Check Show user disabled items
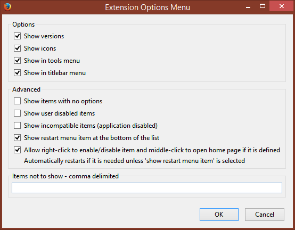The width and height of the screenshot is (295, 230). pos(18,113)
